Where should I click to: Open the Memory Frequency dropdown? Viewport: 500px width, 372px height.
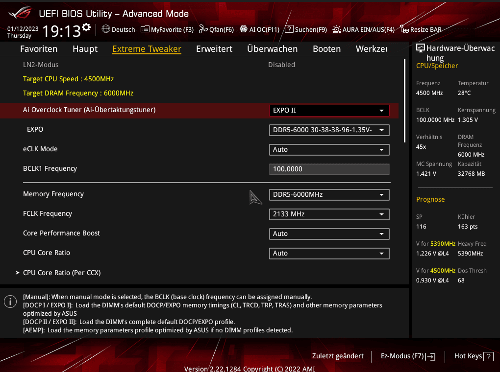click(329, 195)
